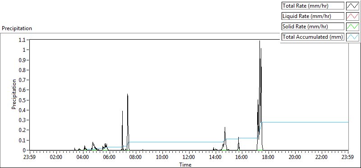Click the blue Total Accumulated plot sample icon

coord(352,36)
